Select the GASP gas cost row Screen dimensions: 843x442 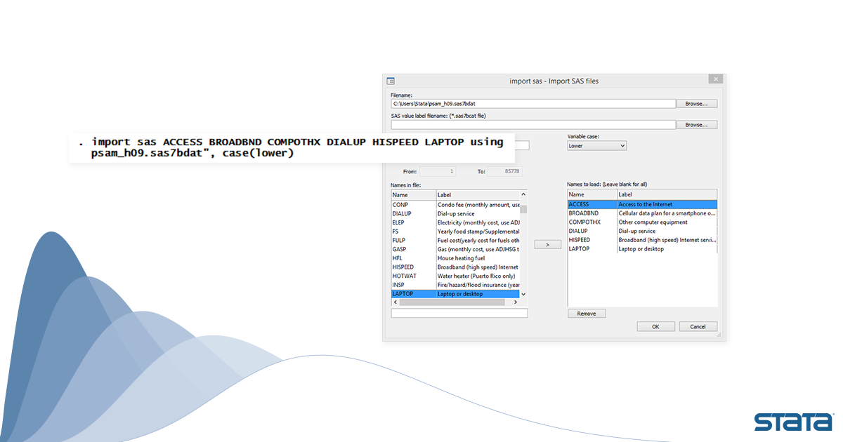455,249
